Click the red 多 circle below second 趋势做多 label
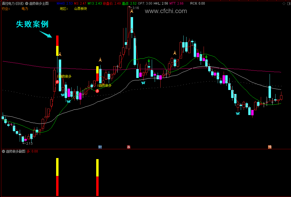 [x=97, y=91]
